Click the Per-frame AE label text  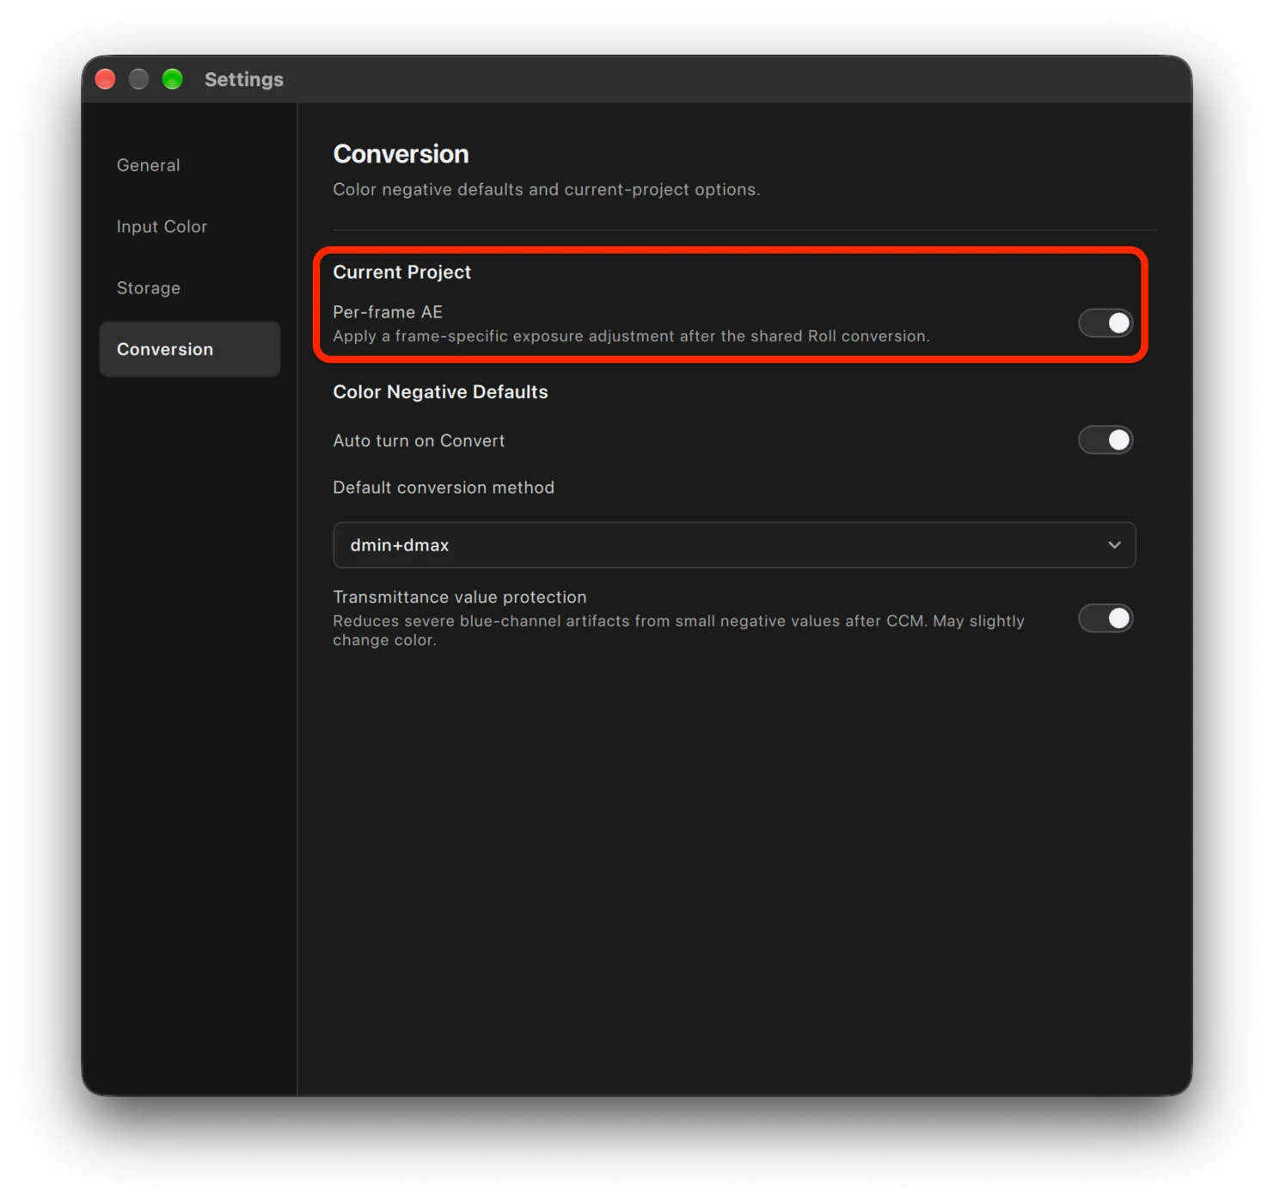[388, 312]
